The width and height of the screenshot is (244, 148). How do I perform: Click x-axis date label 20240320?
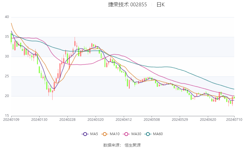(x=96, y=120)
